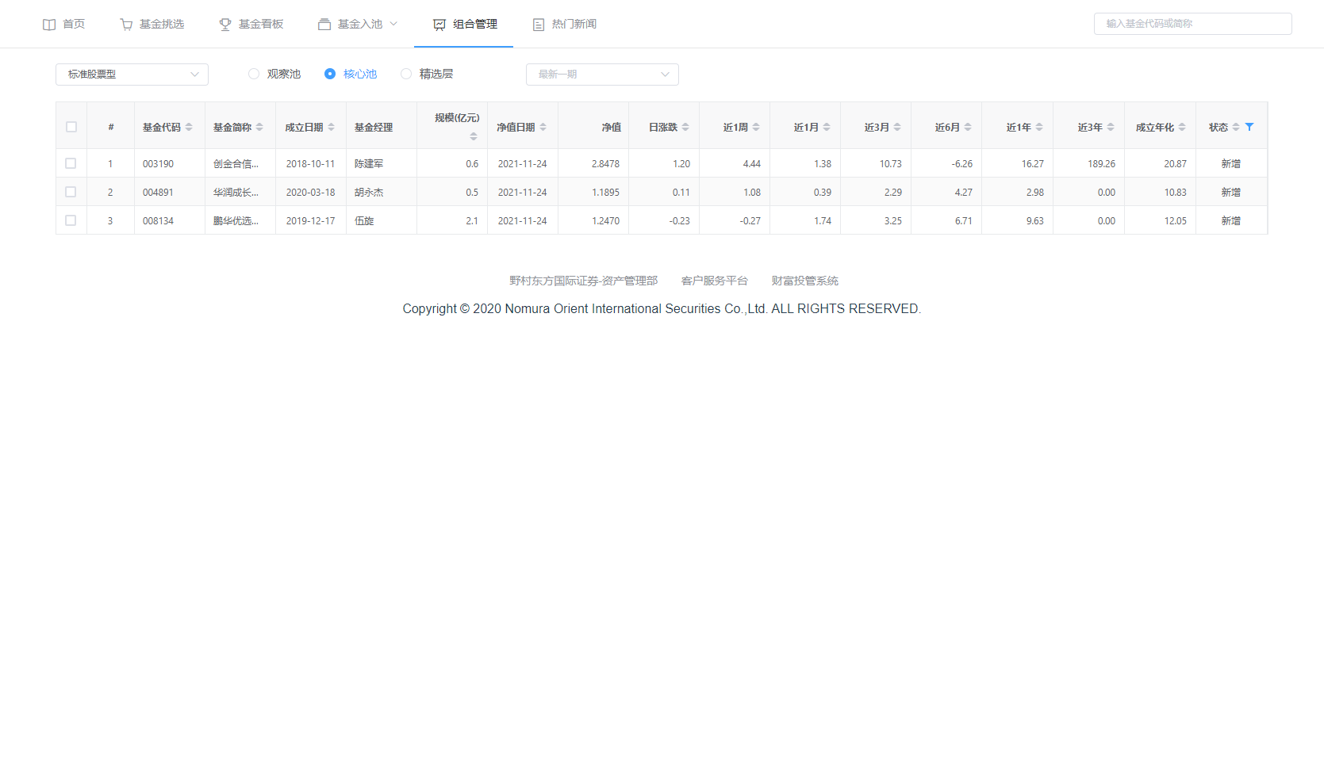Viewport: 1324px width, 776px height.
Task: Open the 状态 column filter funnel icon
Action: click(x=1249, y=127)
